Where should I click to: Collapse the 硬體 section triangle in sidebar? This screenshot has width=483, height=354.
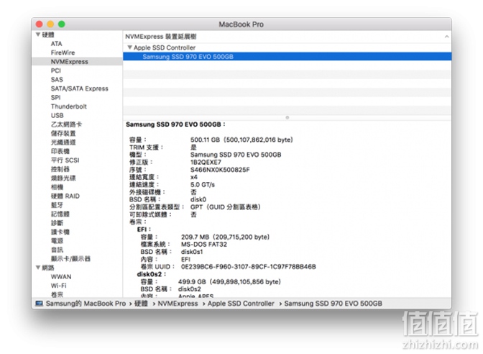(38, 35)
